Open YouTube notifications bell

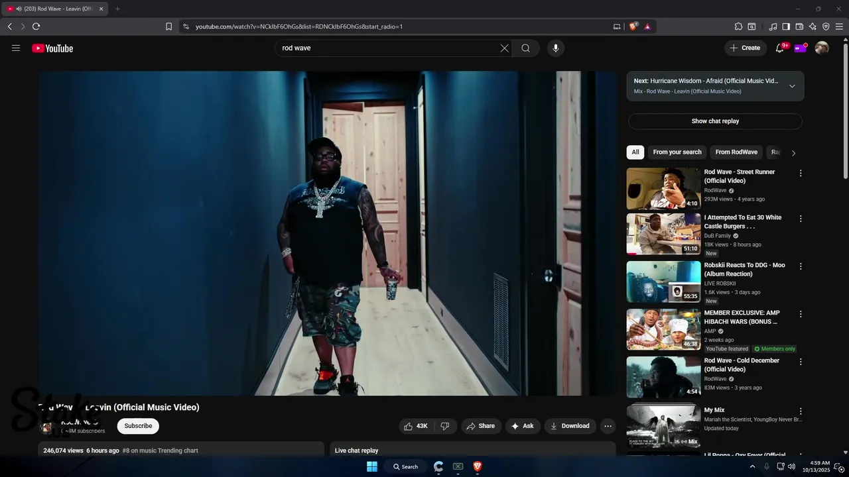click(x=780, y=48)
